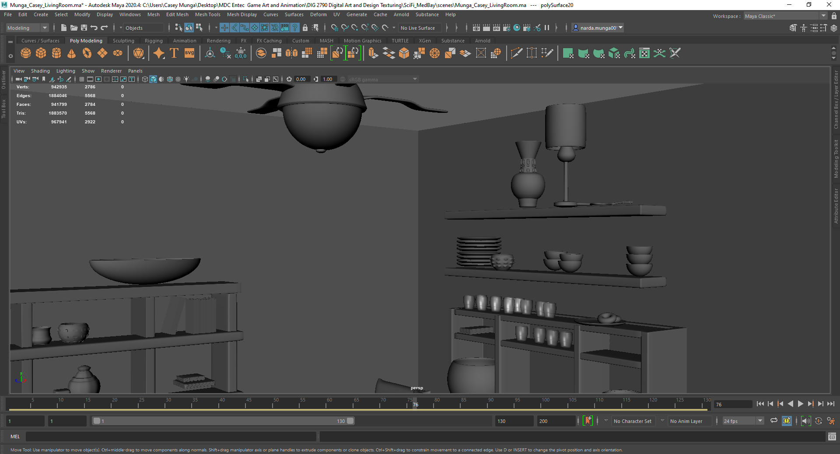Image resolution: width=840 pixels, height=454 pixels.
Task: Open the Modeling menu set dropdown
Action: [27, 28]
